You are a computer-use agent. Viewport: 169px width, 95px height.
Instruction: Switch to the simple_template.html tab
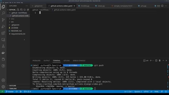[x=123, y=6]
